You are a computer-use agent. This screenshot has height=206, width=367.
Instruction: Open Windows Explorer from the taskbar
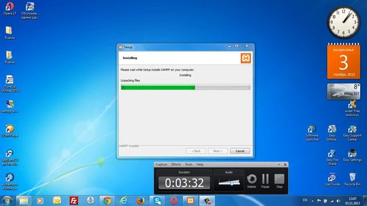point(24,201)
